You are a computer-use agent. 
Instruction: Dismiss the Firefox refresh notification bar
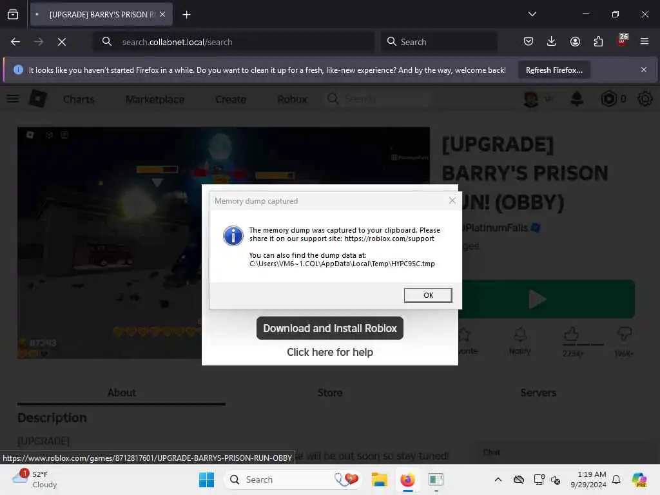pos(644,70)
